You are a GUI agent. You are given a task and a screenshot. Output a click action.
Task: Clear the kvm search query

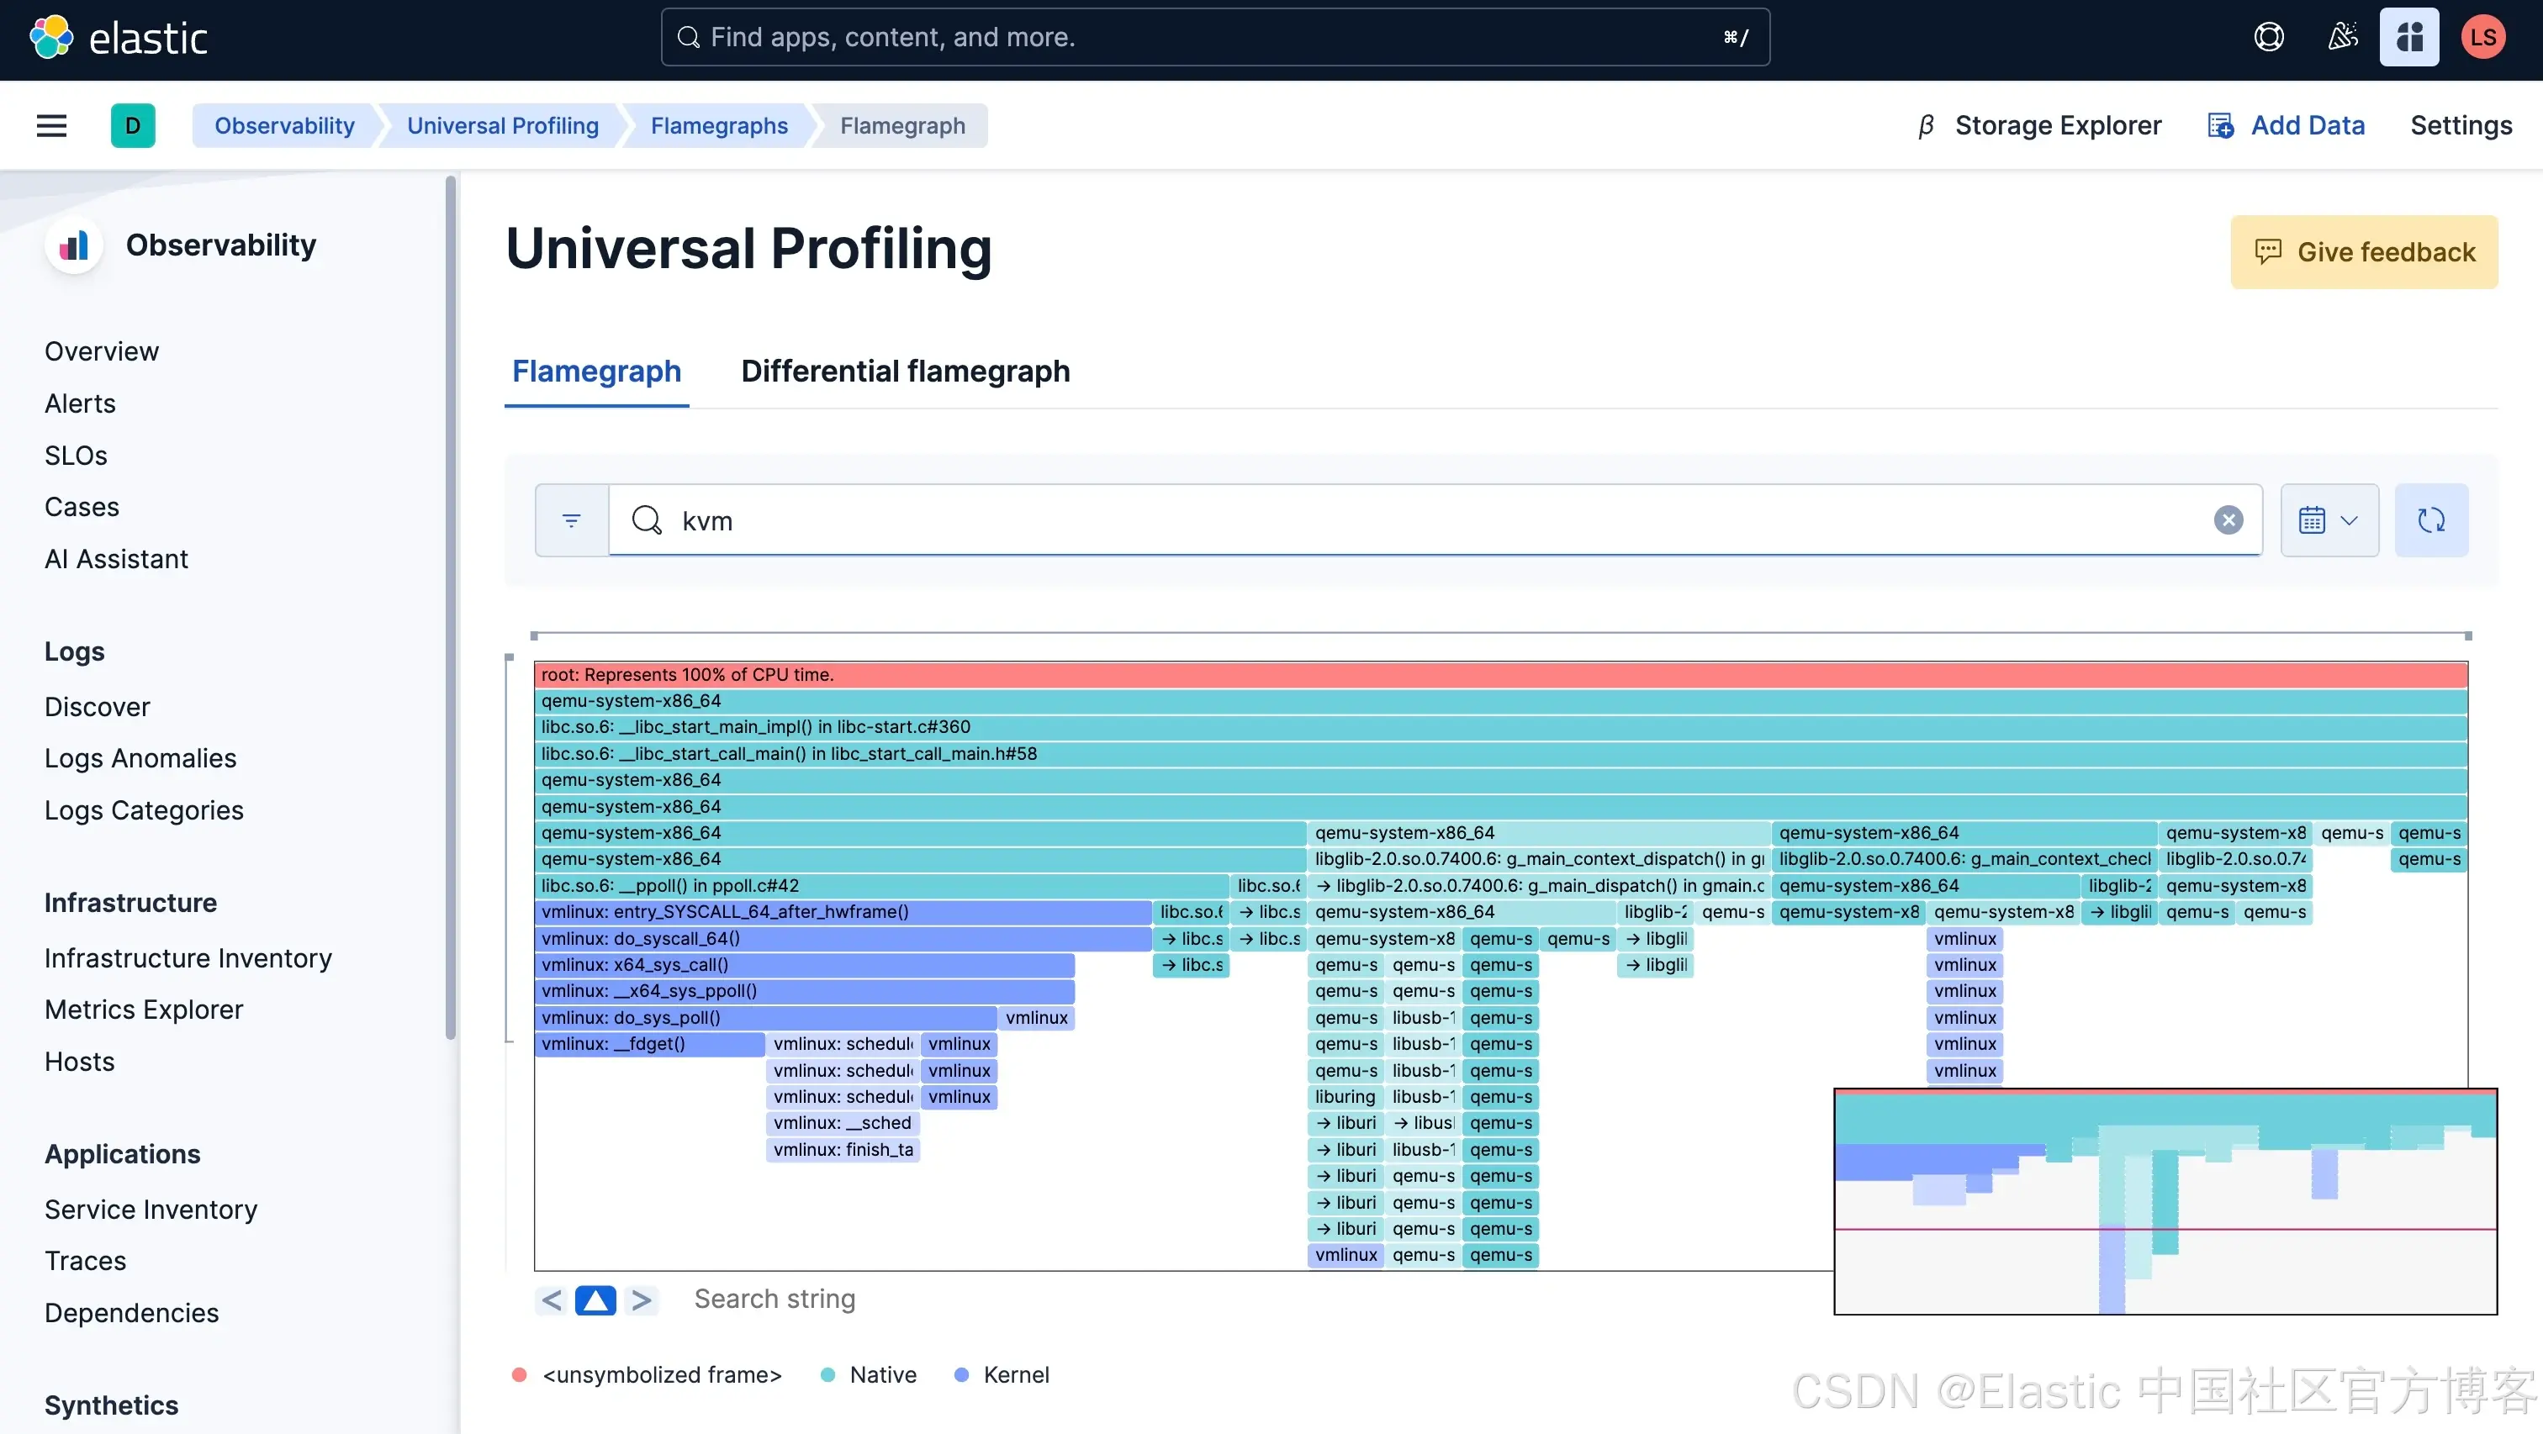pos(2228,520)
